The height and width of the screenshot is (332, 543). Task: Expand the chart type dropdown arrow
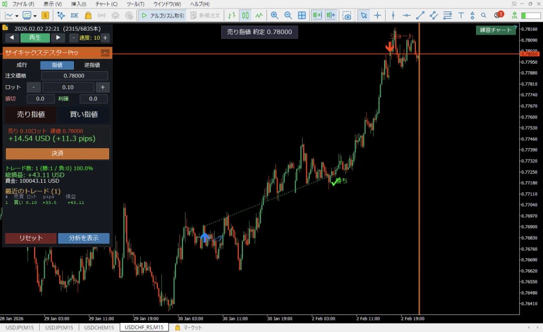17,16
